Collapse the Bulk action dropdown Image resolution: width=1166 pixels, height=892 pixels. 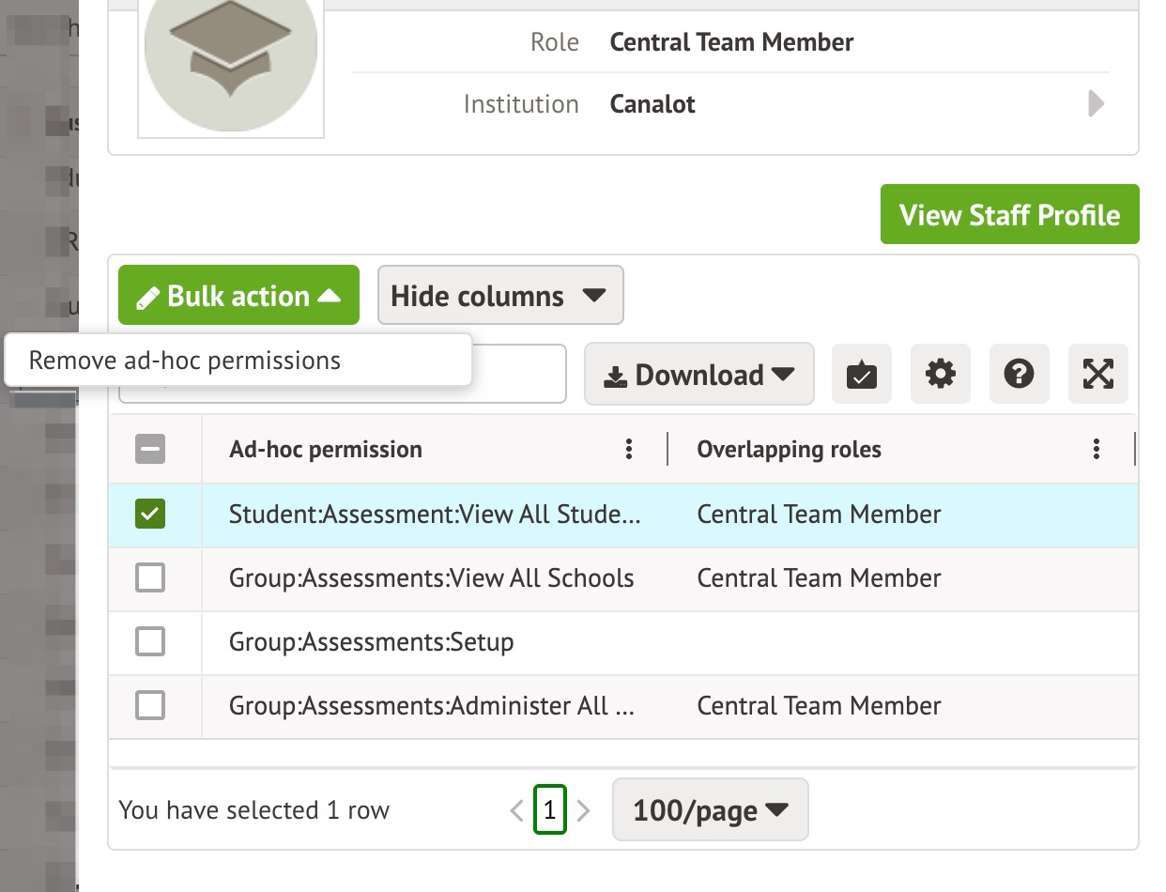[x=238, y=296]
